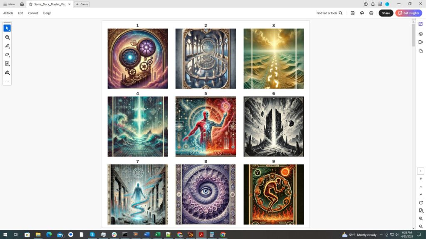Open the page display options dropdown
The image size is (426, 239).
tap(421, 211)
